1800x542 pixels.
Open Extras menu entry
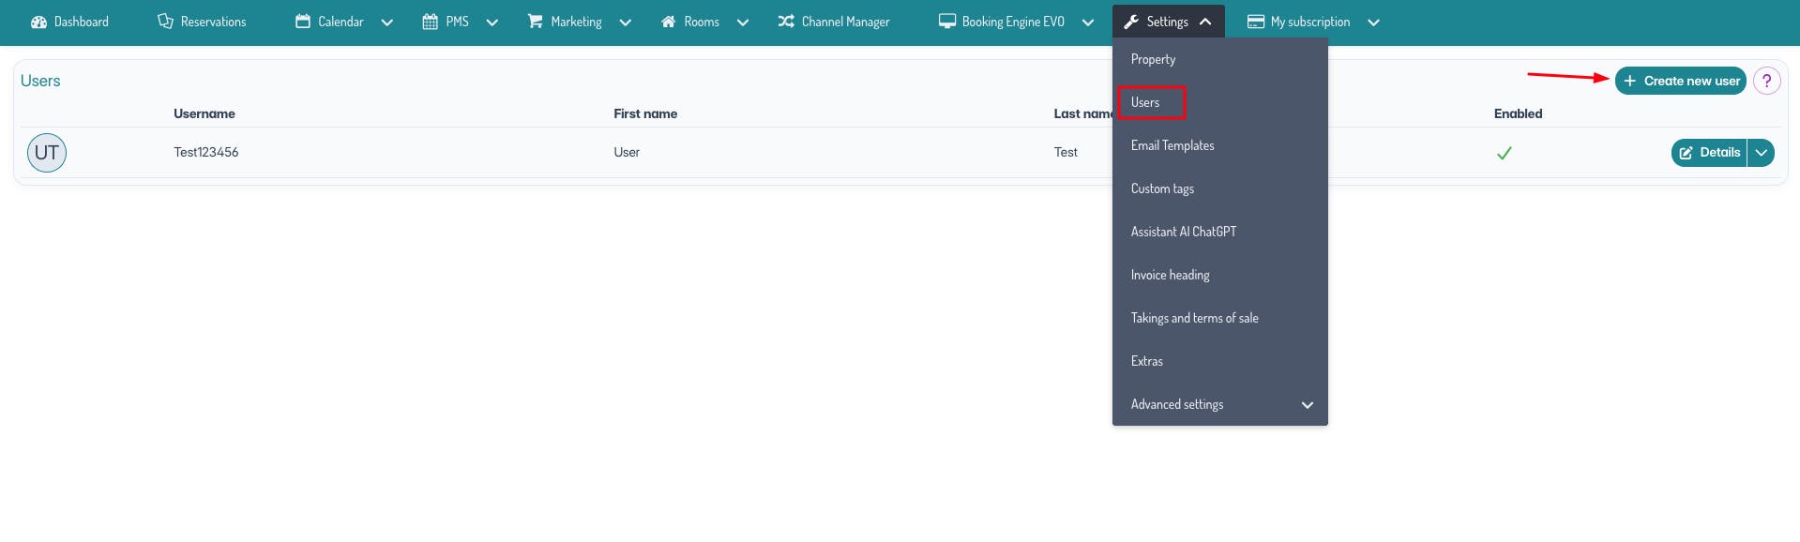[1146, 361]
